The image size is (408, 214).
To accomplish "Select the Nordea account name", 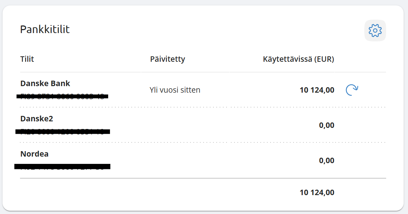I will tap(35, 154).
